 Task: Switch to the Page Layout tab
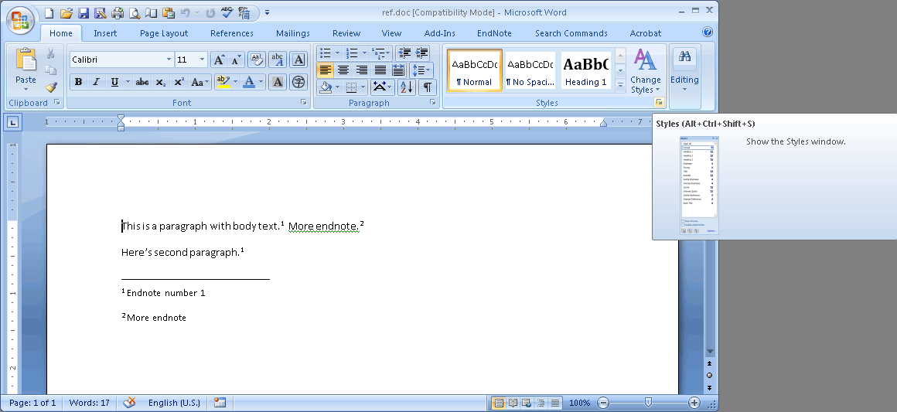[164, 33]
